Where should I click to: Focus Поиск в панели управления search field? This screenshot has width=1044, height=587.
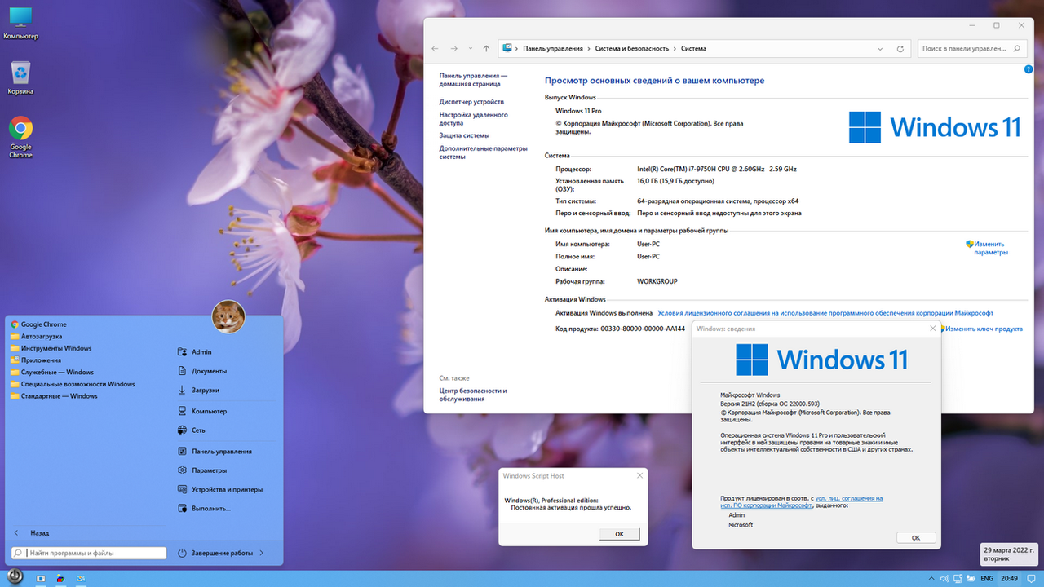pos(971,49)
